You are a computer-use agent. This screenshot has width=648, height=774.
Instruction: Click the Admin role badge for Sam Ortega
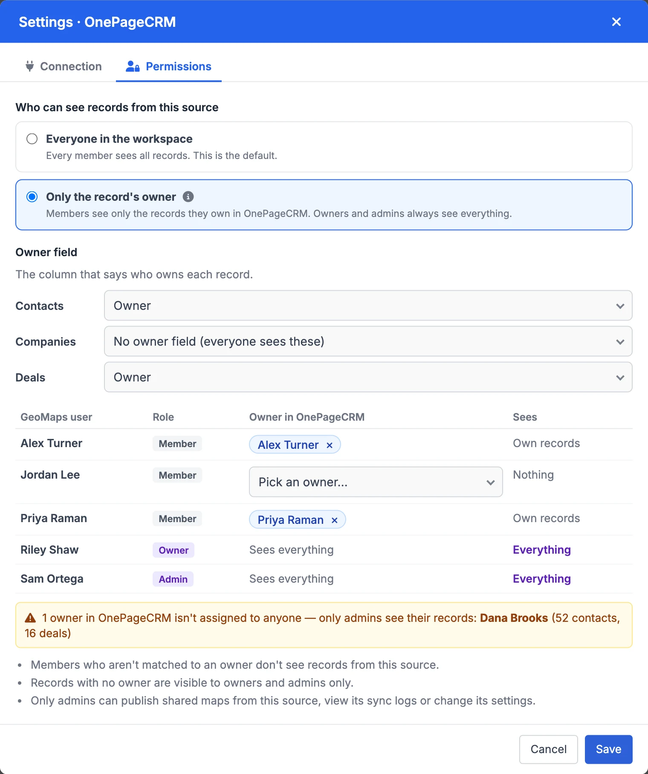coord(173,579)
